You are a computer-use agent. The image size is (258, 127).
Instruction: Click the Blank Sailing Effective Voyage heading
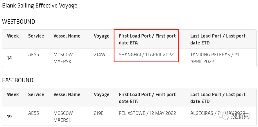(x=40, y=5)
